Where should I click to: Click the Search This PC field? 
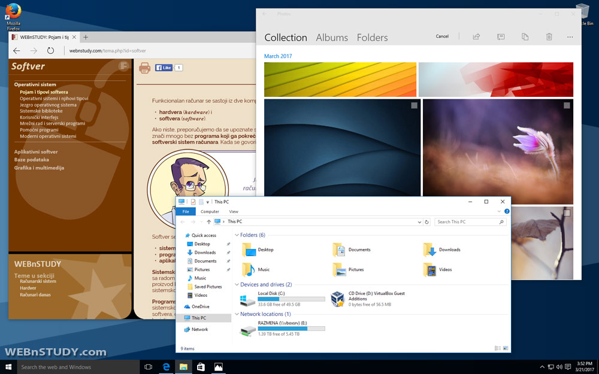(x=470, y=222)
